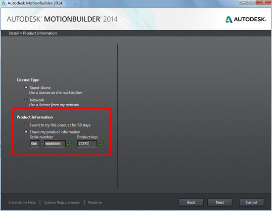The height and width of the screenshot is (211, 272).
Task: Choose 'I want to try this product for 30 days'
Action: [26, 125]
